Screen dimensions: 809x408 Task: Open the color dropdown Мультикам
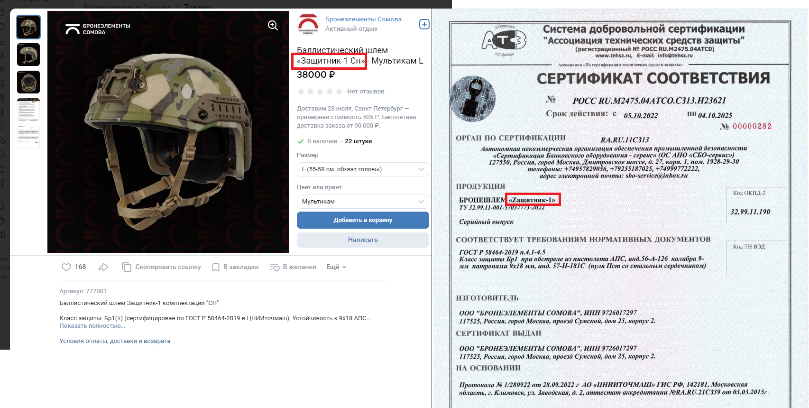pyautogui.click(x=363, y=202)
